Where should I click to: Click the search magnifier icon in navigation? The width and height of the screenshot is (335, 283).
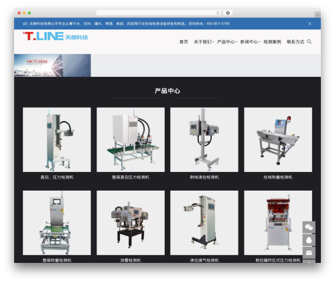click(x=309, y=41)
